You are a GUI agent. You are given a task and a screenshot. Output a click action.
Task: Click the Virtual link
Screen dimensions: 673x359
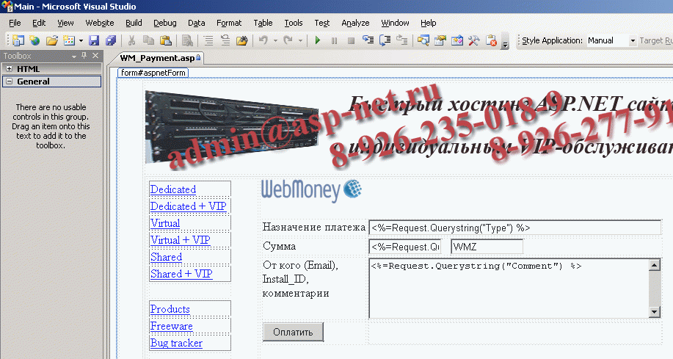pyautogui.click(x=165, y=223)
